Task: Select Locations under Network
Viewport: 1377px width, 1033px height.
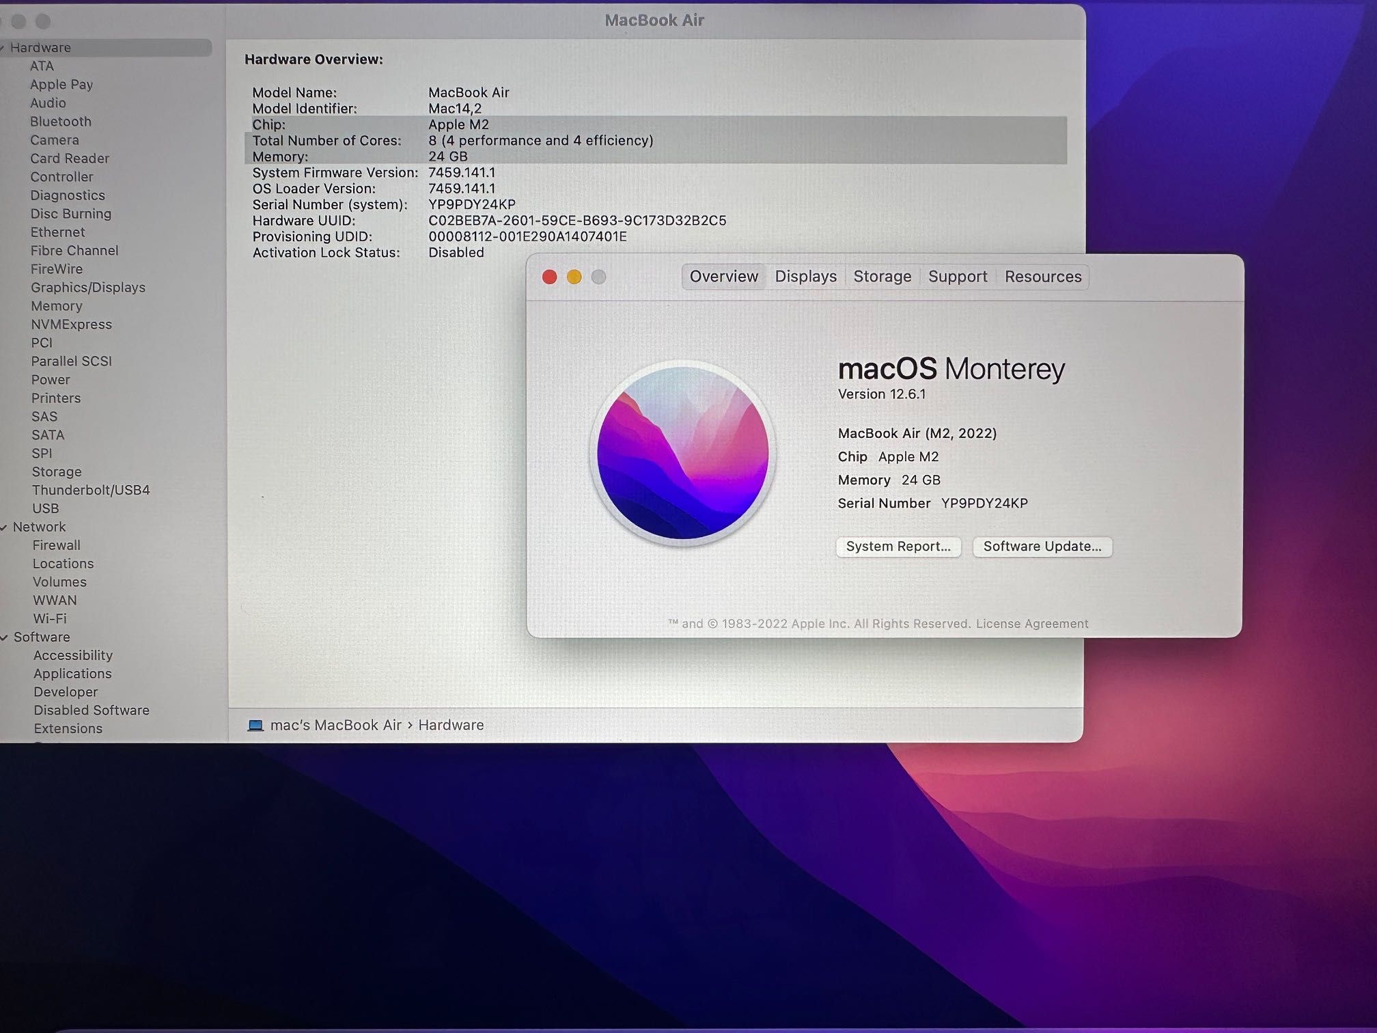Action: point(64,564)
